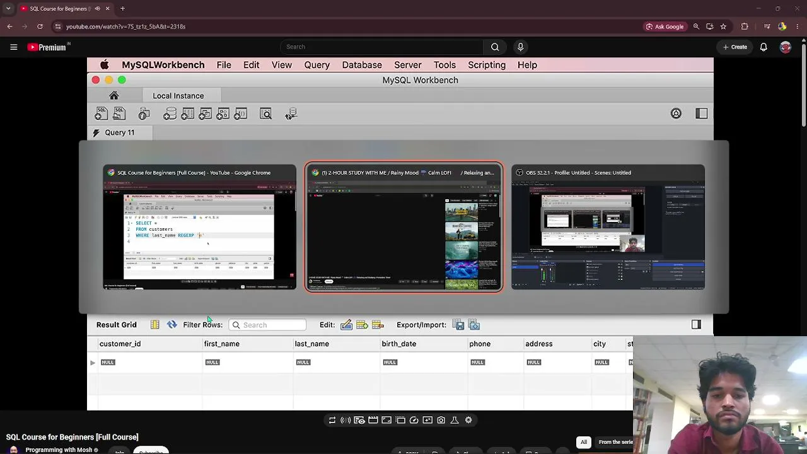
Task: Click the create stored procedure icon
Action: tap(223, 113)
